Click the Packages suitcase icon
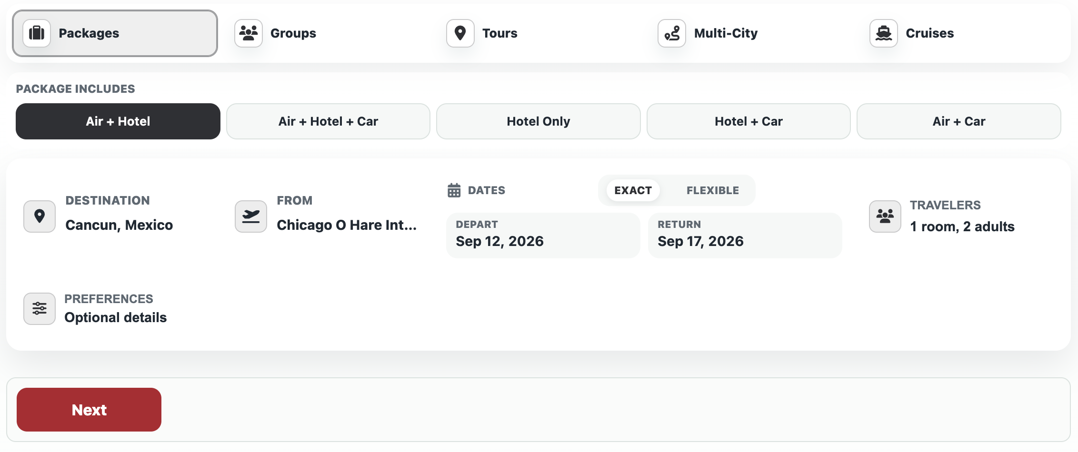 tap(37, 33)
